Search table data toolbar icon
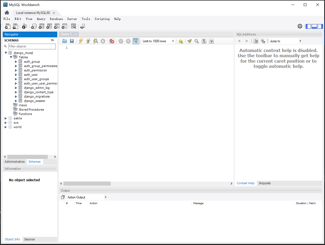The image size is (325, 245). [x=74, y=26]
